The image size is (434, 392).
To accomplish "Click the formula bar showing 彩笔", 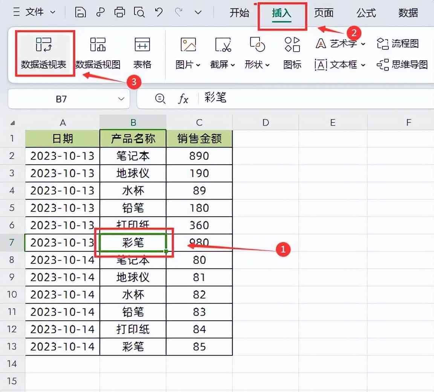I will click(x=301, y=99).
